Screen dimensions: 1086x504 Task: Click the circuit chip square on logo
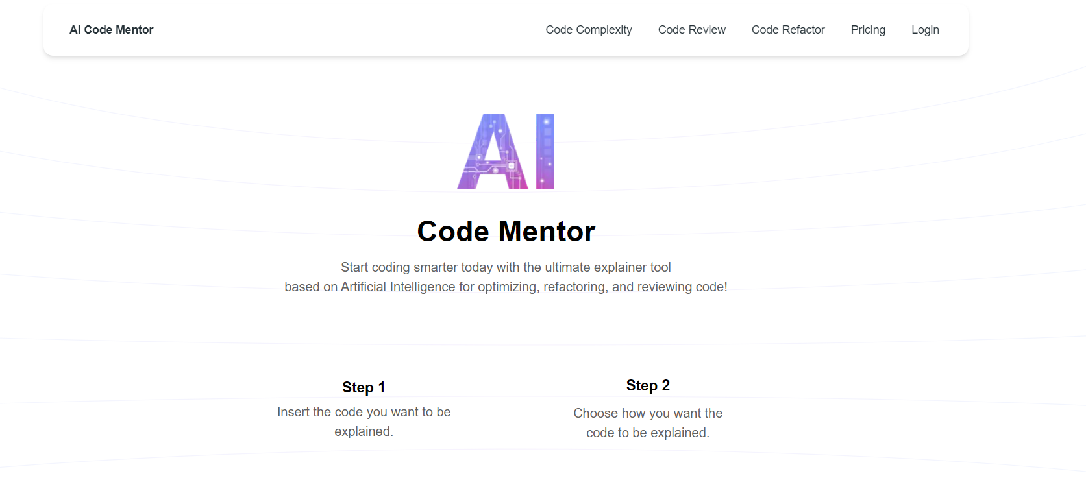(x=512, y=166)
